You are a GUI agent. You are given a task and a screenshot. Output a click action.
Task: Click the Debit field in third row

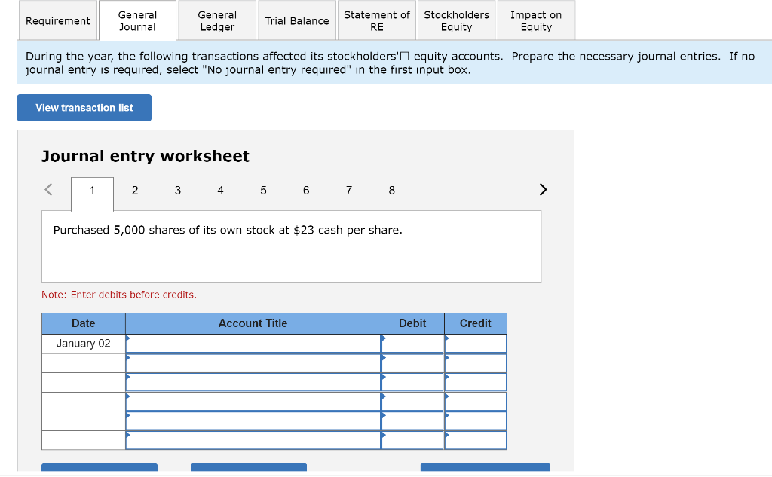click(412, 383)
